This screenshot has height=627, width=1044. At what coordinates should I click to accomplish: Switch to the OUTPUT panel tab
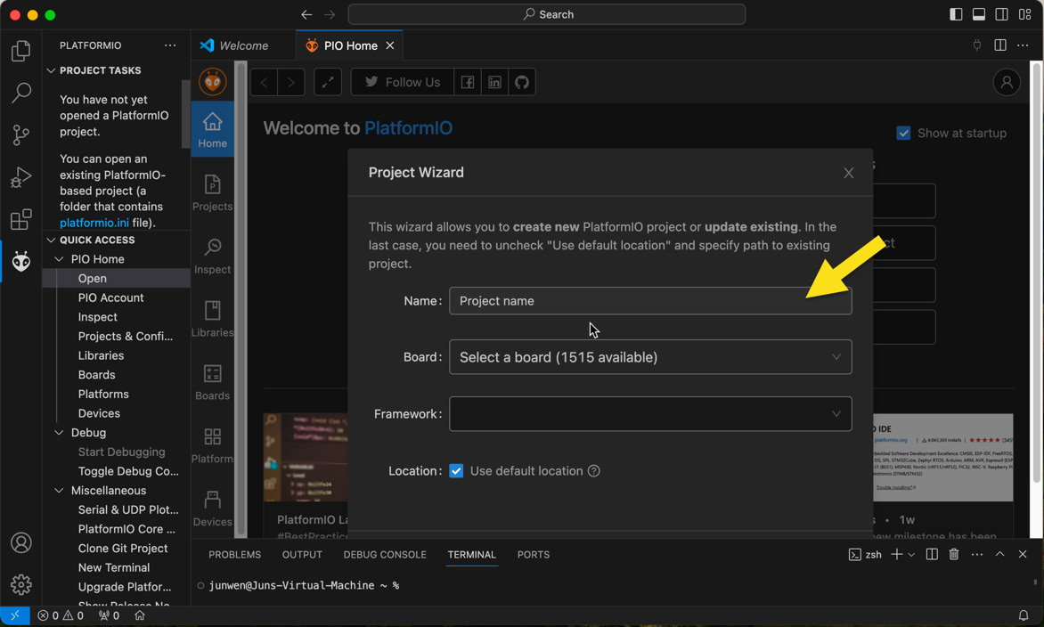click(302, 555)
